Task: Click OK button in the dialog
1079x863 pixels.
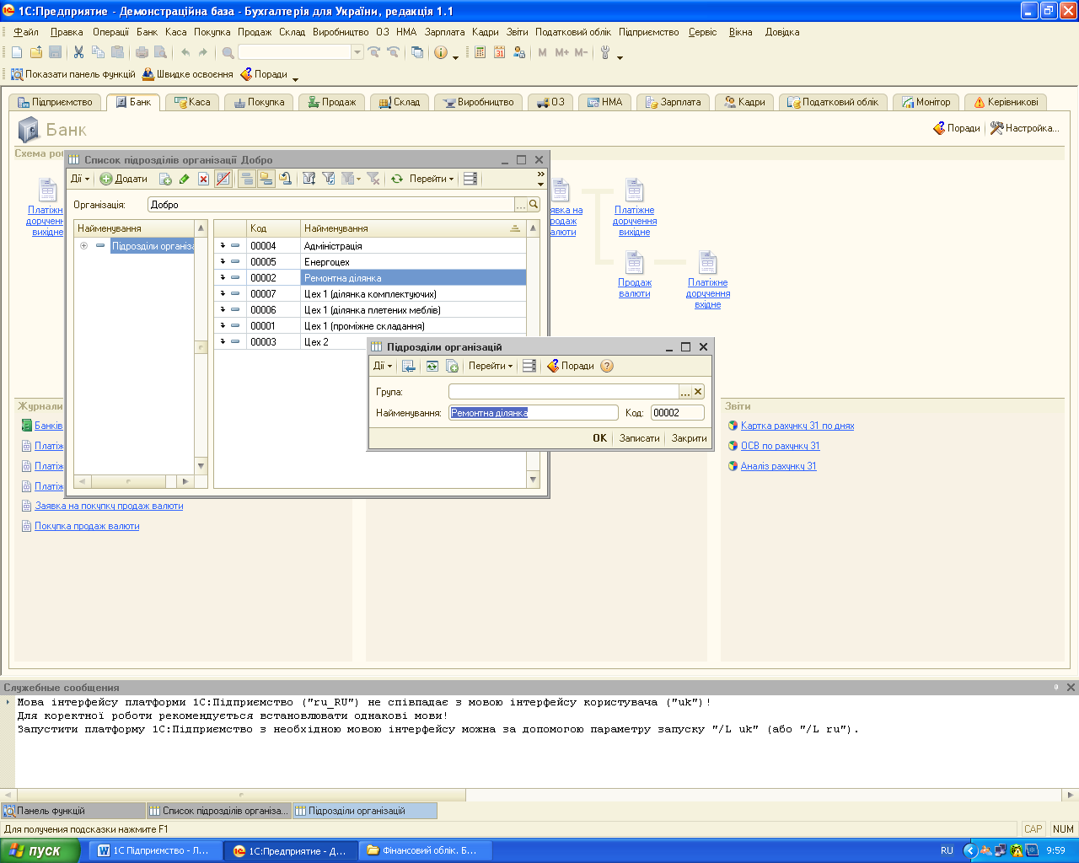Action: (600, 438)
